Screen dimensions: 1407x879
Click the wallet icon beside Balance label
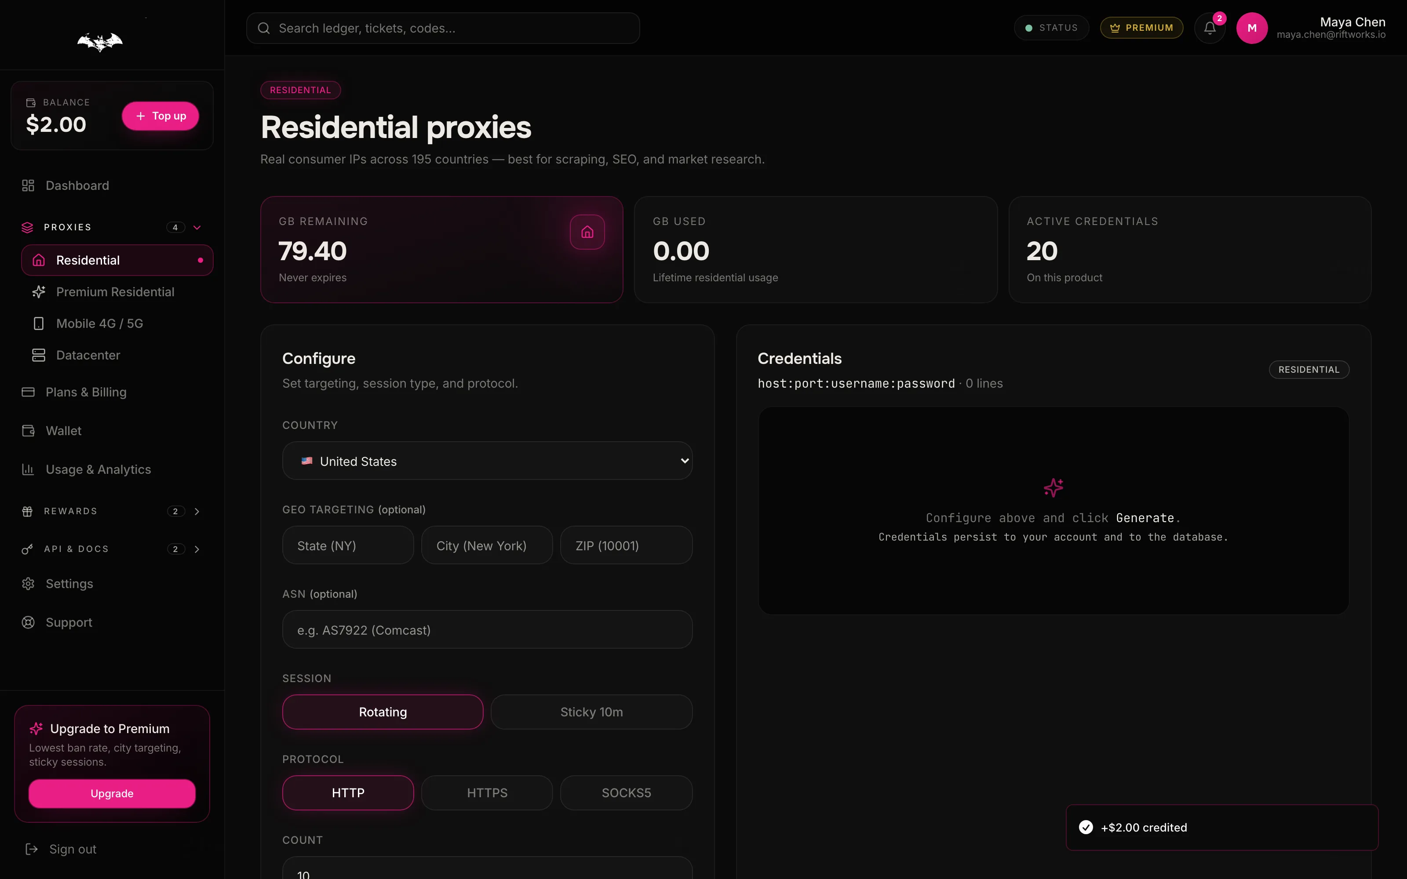pos(31,102)
